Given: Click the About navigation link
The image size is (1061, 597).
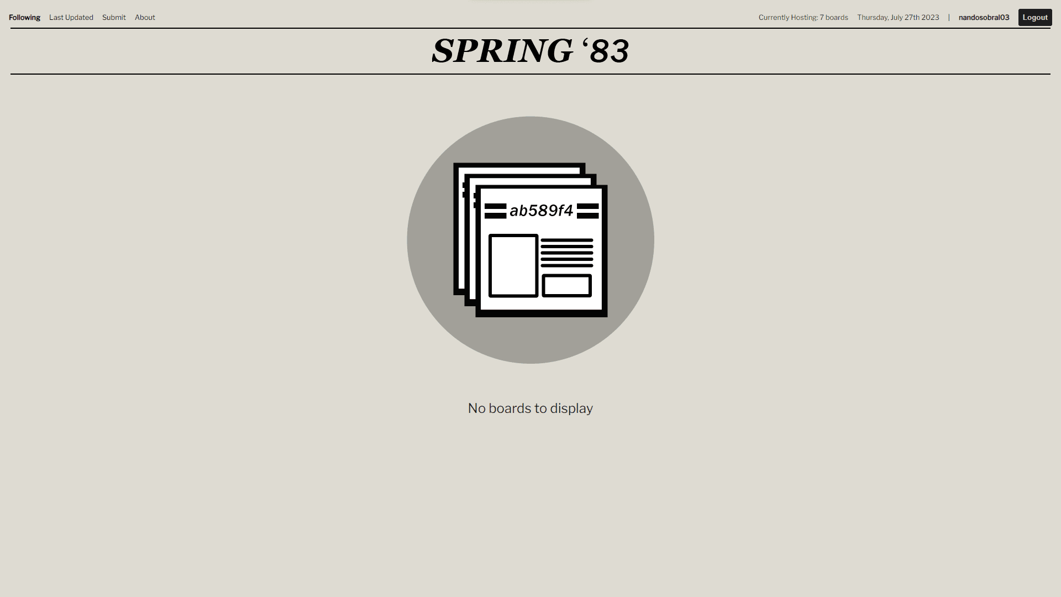Looking at the screenshot, I should 145,18.
